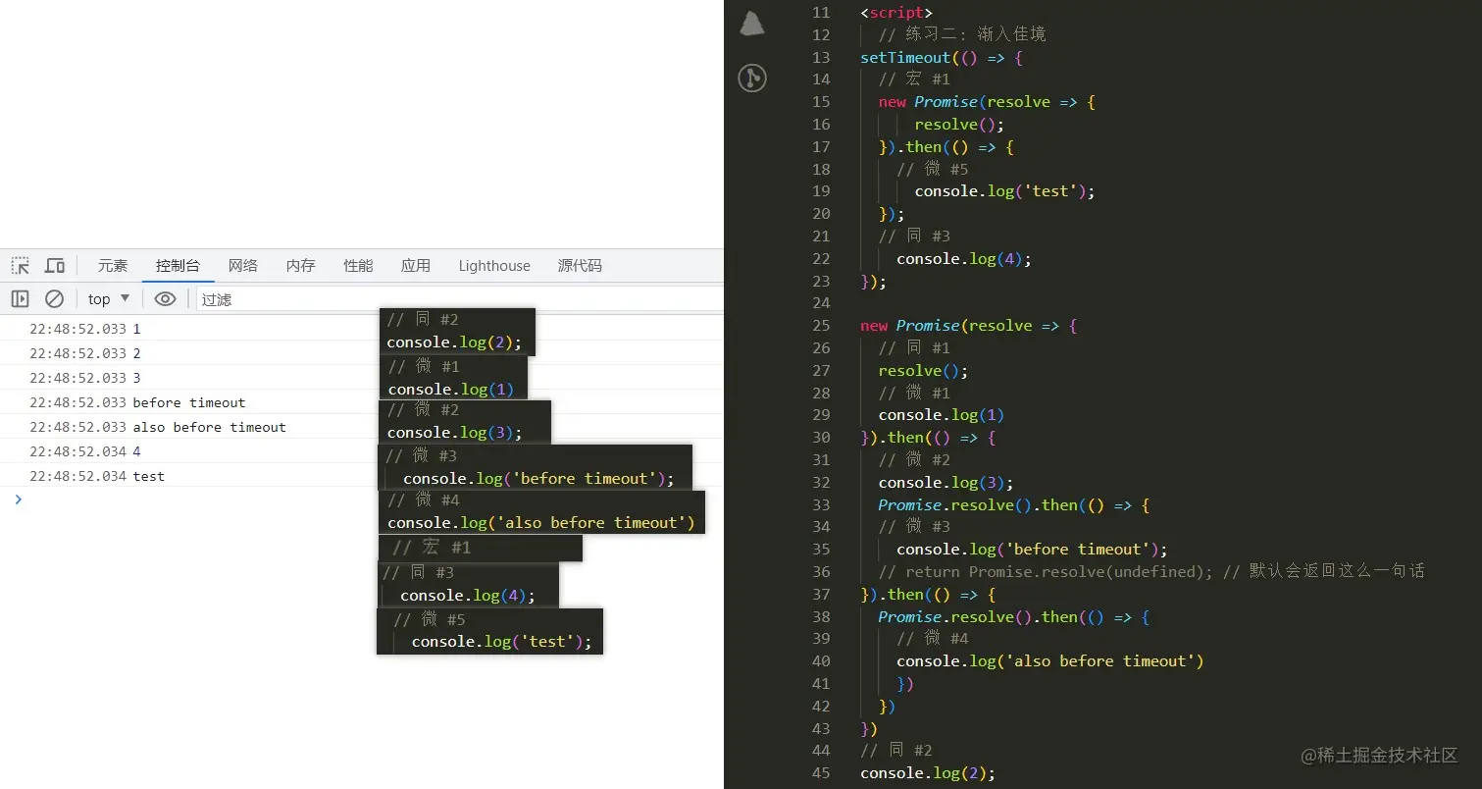Click the <script> tag on editor line 11
The image size is (1482, 789).
click(x=896, y=13)
